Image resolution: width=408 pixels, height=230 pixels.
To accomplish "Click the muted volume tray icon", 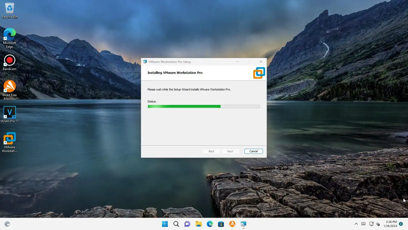I will pos(378,224).
